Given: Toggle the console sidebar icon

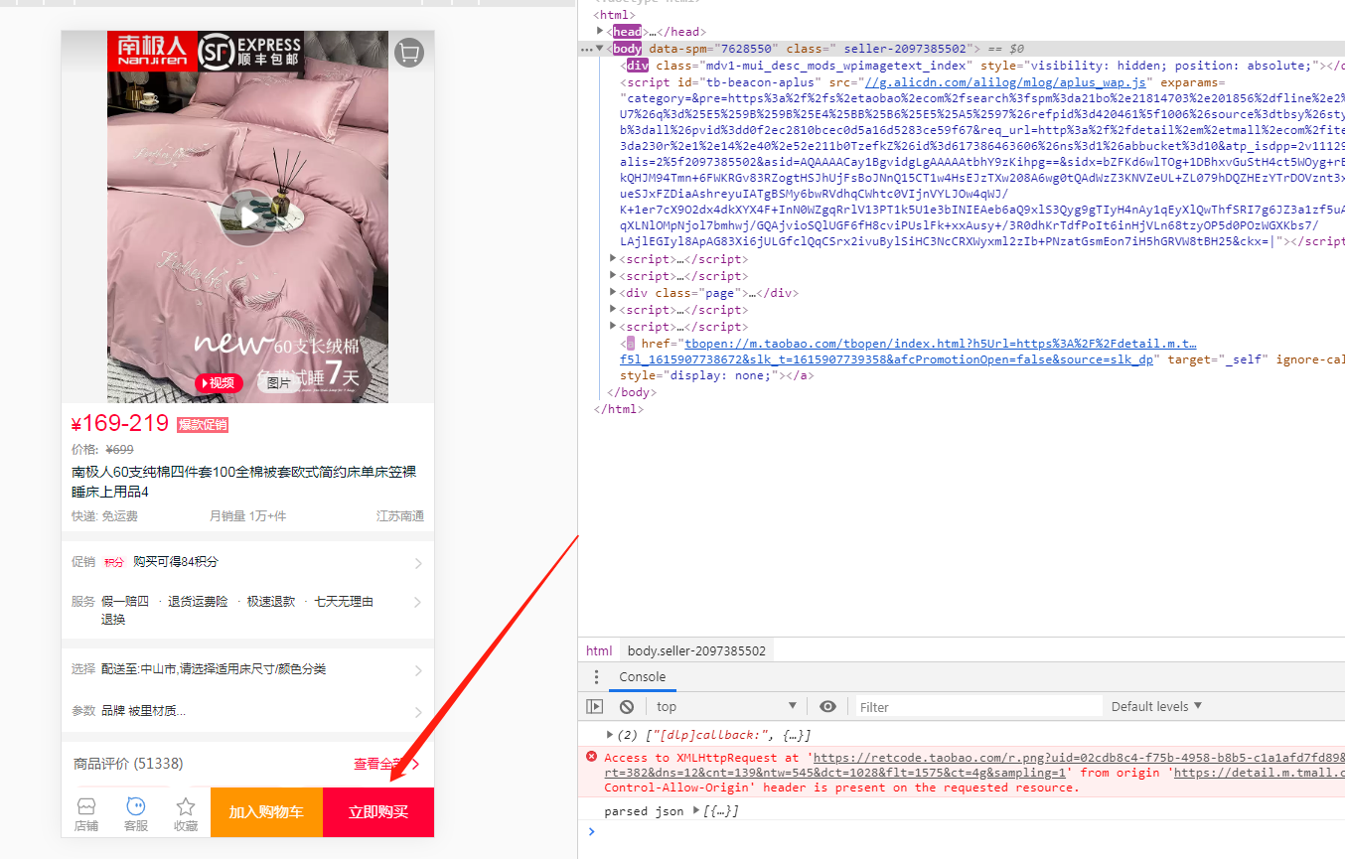Looking at the screenshot, I should click(594, 707).
